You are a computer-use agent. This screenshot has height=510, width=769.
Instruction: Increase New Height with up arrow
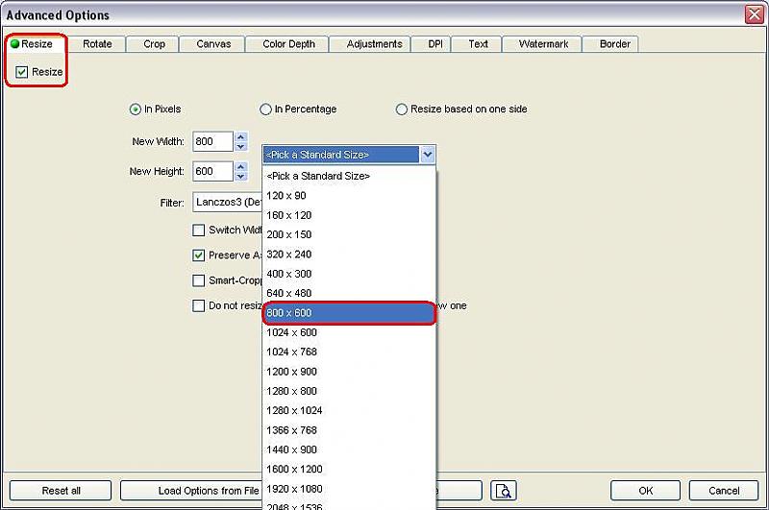point(240,166)
